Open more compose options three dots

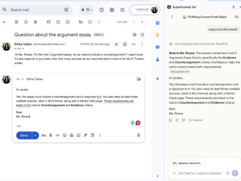(100, 135)
